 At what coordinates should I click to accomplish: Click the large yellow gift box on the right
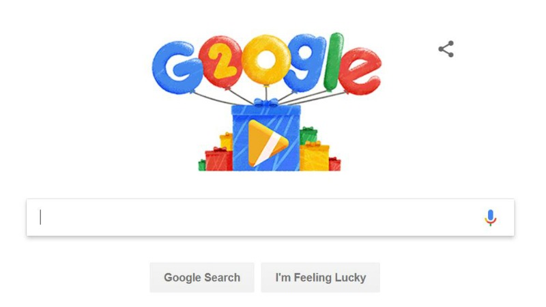click(x=315, y=157)
